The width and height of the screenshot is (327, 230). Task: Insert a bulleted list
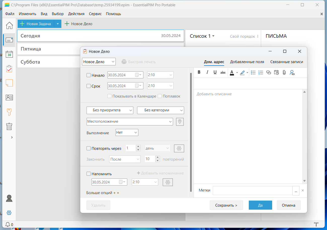click(253, 72)
